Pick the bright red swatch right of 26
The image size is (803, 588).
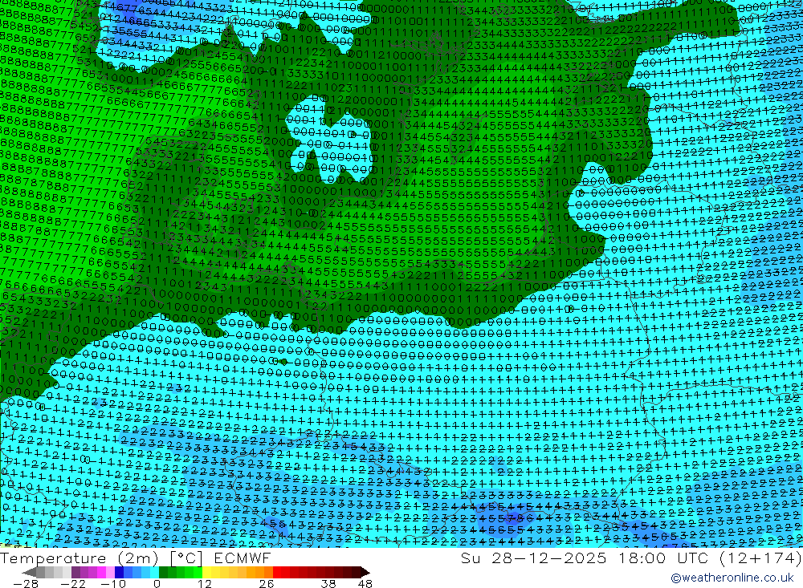(278, 572)
